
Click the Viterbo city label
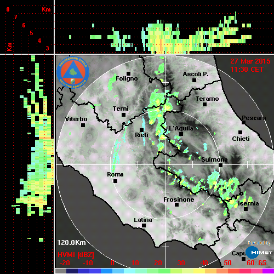click(76, 119)
